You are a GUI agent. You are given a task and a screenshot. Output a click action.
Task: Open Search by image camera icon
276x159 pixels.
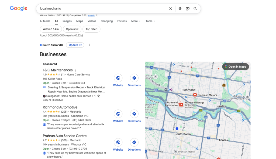188,9
